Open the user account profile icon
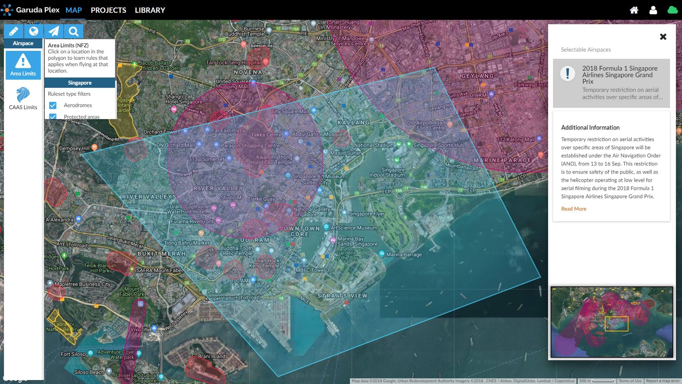The width and height of the screenshot is (682, 384). [653, 10]
